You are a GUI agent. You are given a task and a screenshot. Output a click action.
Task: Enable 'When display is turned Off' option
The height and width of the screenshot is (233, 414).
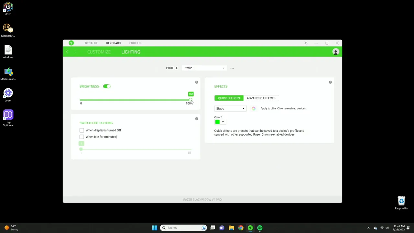pos(82,130)
